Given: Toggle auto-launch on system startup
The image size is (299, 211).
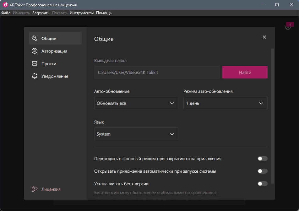Looking at the screenshot, I should (x=262, y=171).
